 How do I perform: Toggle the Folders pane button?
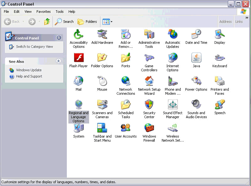(87, 22)
